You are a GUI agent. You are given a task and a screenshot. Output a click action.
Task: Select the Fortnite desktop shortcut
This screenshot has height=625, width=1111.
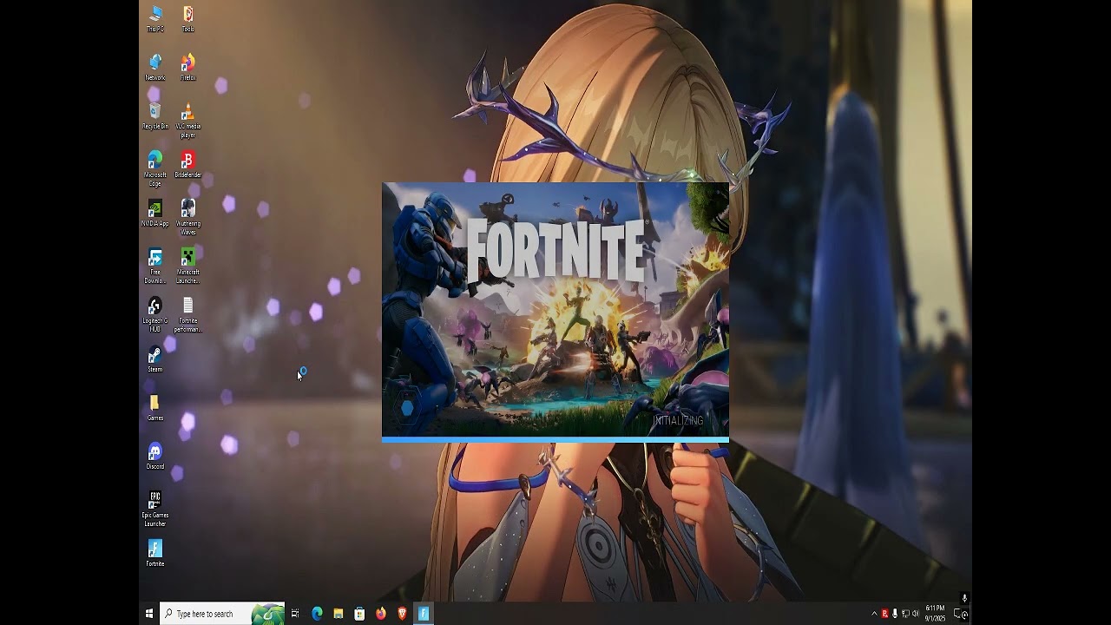(x=154, y=554)
